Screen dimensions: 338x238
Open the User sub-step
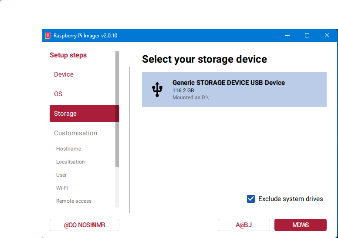pos(61,175)
